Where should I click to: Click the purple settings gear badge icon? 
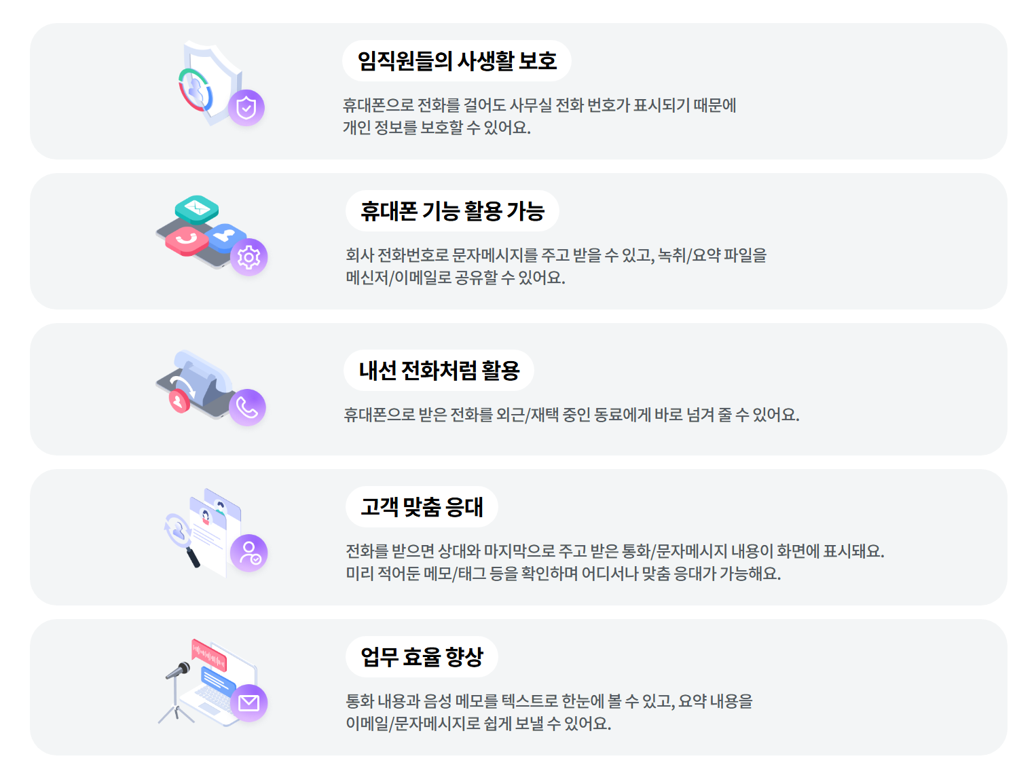click(x=248, y=257)
